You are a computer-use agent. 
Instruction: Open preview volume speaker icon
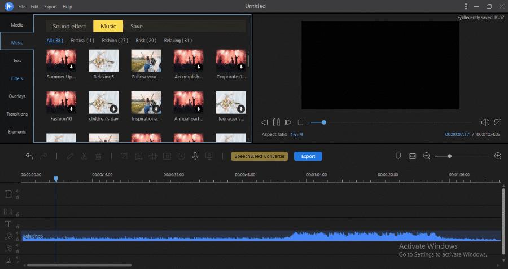click(485, 122)
